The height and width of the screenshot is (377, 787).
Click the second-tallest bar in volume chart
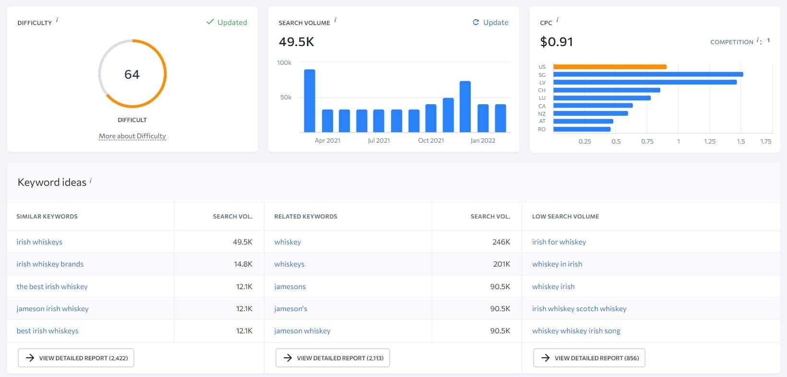pyautogui.click(x=465, y=107)
